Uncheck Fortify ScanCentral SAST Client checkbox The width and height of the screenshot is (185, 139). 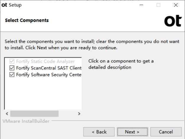tap(12, 68)
